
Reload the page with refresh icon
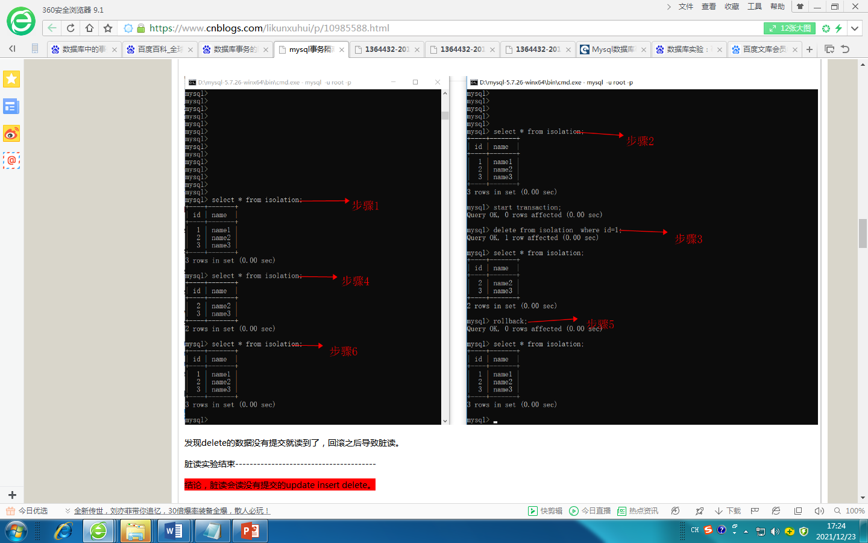[71, 28]
